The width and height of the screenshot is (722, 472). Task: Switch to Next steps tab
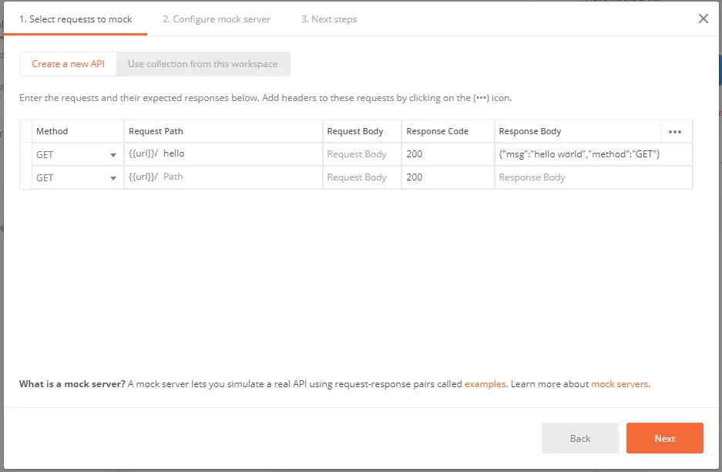[329, 19]
